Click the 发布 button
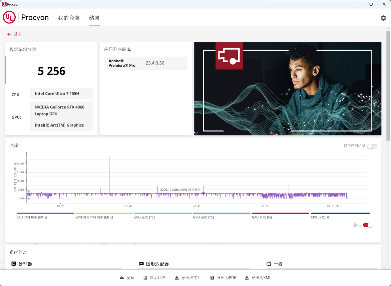The height and width of the screenshot is (286, 391). point(127,278)
